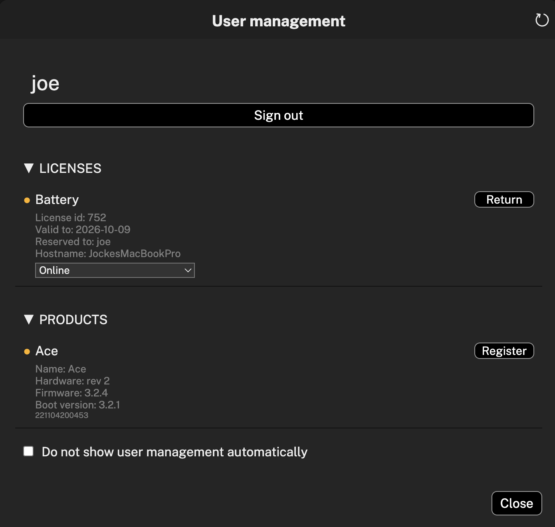Click the Hardware: rev 2 line
Screen dimensions: 555x527
(72, 381)
